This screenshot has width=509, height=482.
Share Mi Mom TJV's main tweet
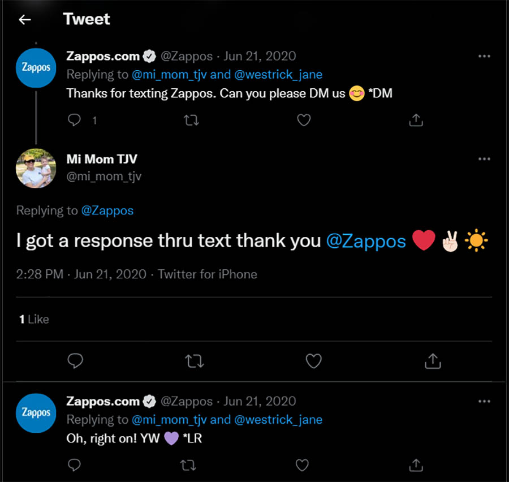tap(433, 361)
